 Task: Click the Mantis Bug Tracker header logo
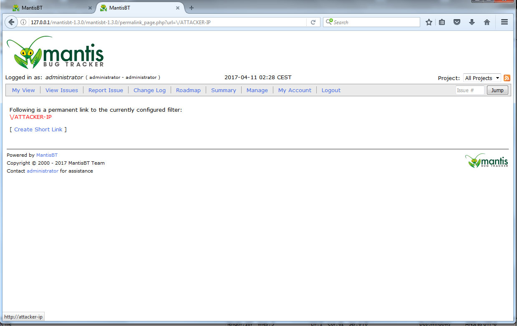55,53
